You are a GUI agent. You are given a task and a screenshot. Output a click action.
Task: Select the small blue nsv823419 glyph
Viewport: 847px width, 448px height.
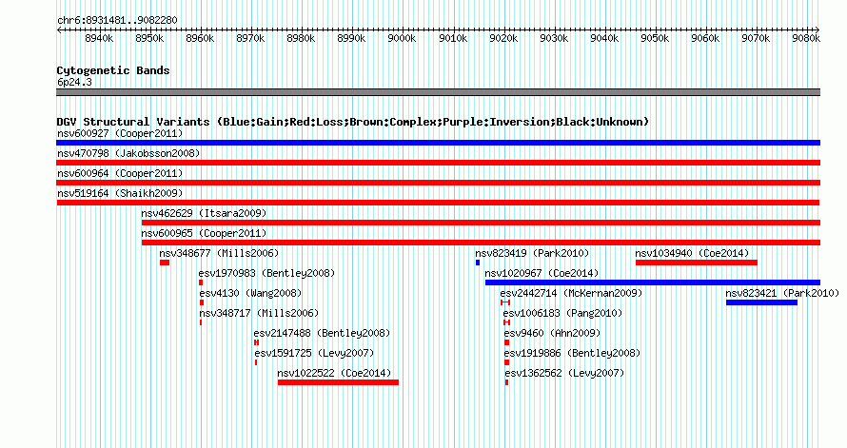(478, 263)
